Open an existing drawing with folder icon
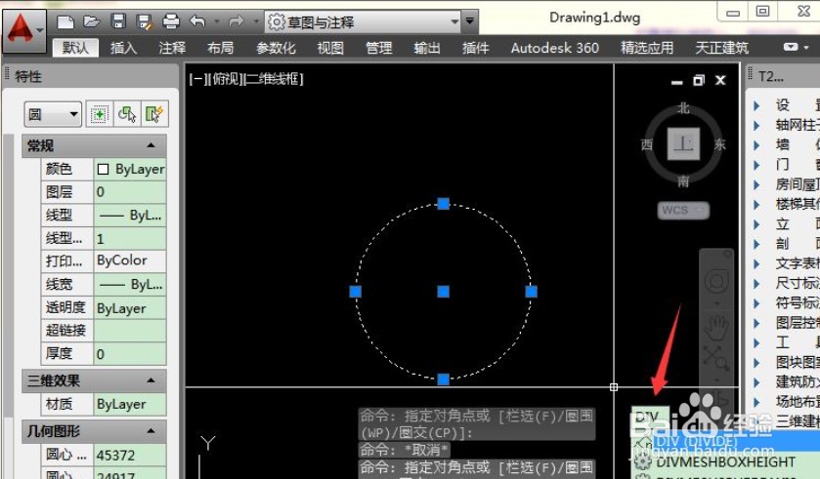The image size is (820, 479). click(92, 21)
